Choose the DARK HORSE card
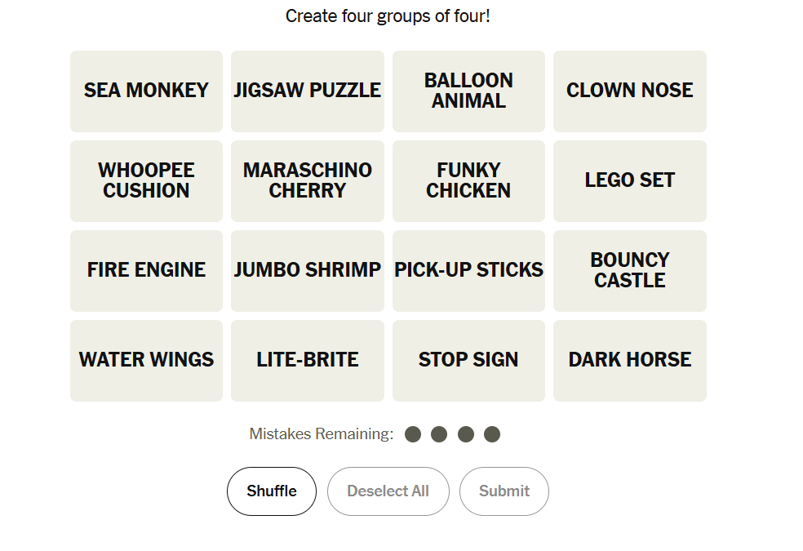 [629, 360]
